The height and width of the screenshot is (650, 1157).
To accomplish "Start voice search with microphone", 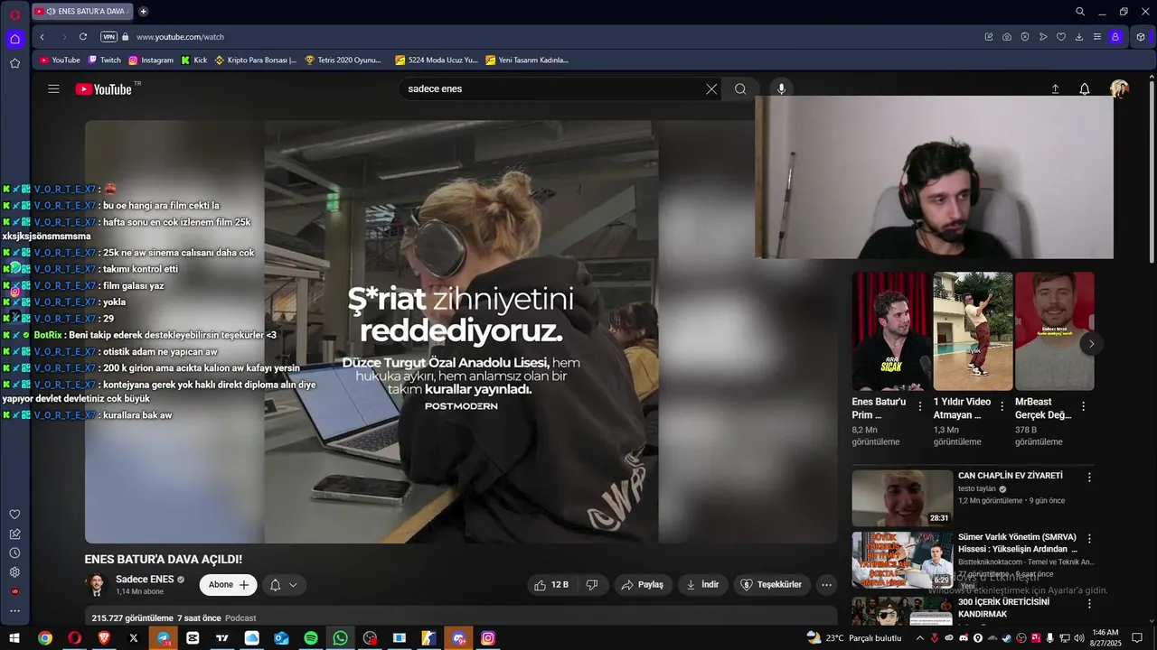I will (x=781, y=88).
